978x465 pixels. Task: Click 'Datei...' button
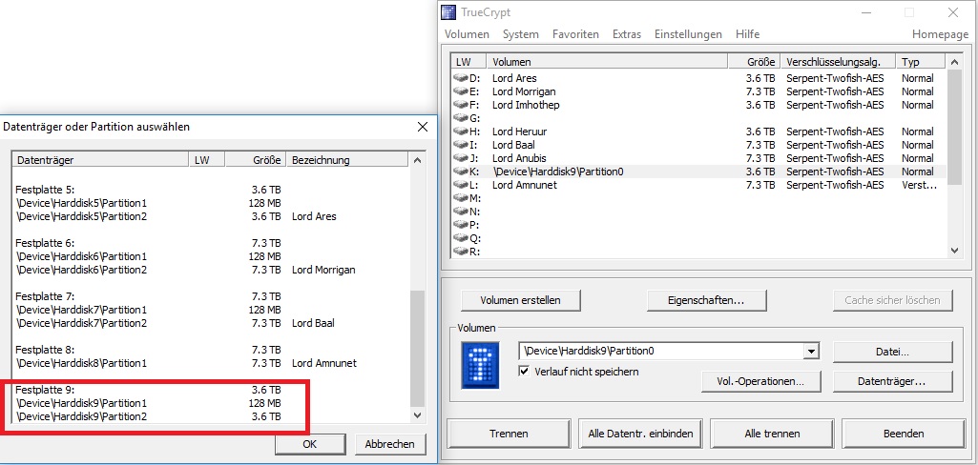[892, 352]
